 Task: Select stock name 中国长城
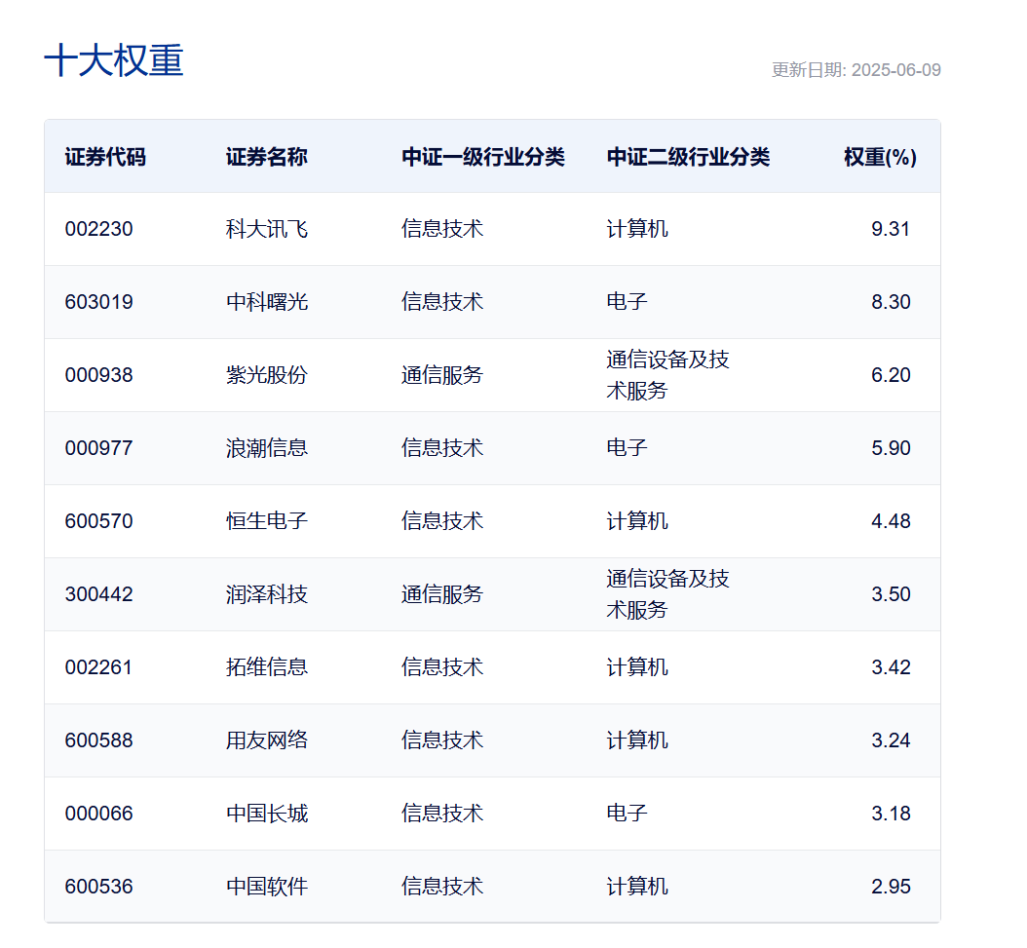coord(267,814)
